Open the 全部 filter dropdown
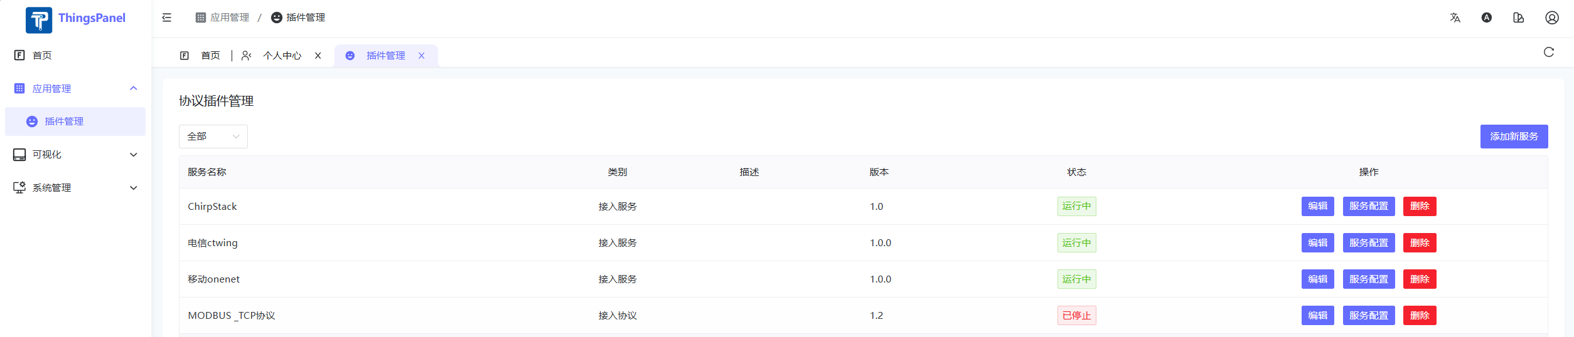The height and width of the screenshot is (337, 1574). click(x=213, y=137)
